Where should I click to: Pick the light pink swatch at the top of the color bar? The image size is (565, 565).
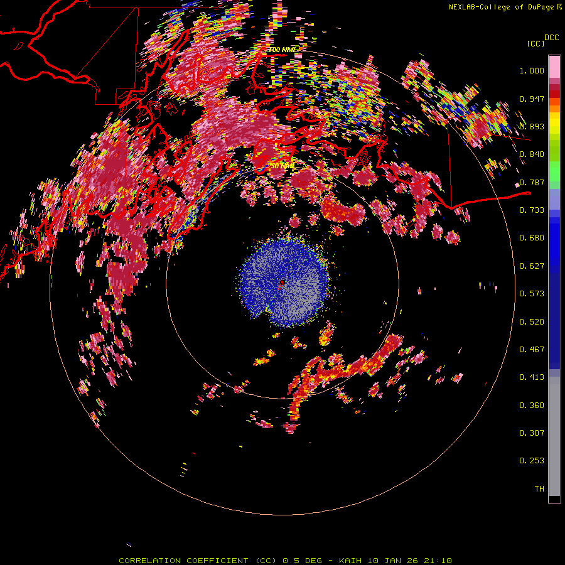[x=554, y=67]
